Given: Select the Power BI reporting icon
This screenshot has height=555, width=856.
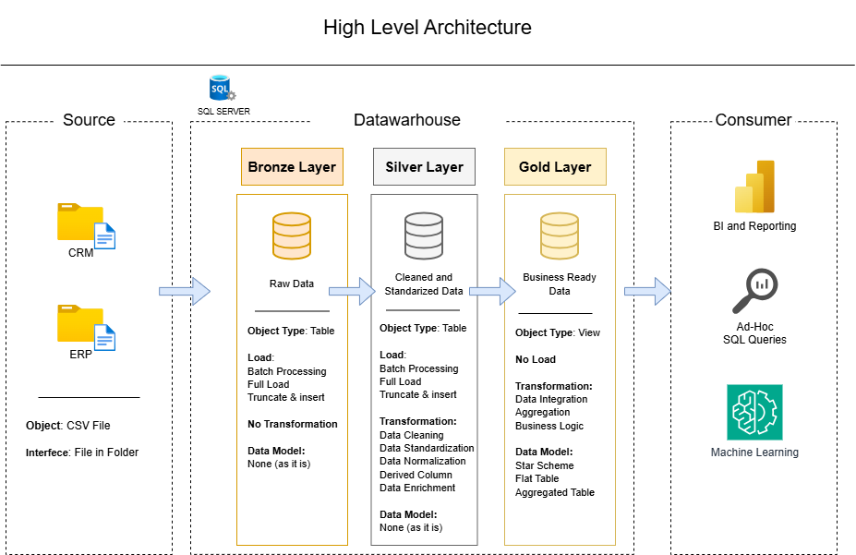Looking at the screenshot, I should pyautogui.click(x=754, y=187).
